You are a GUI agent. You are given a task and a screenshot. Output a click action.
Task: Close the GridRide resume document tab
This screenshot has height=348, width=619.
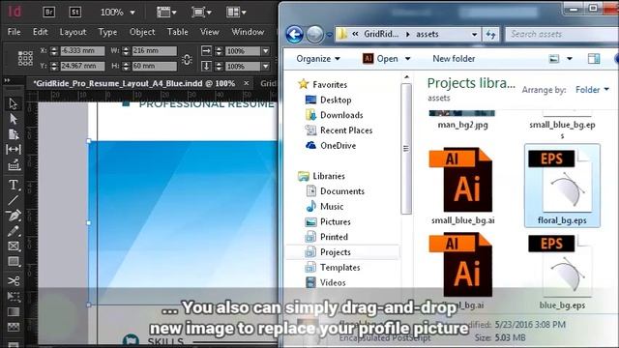[x=247, y=84]
